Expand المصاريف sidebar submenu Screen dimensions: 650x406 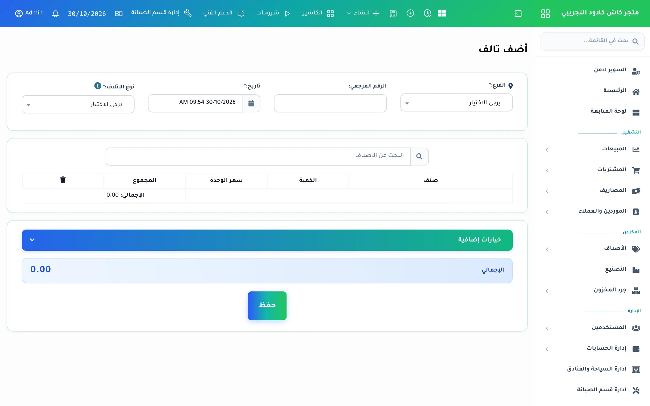pyautogui.click(x=593, y=190)
